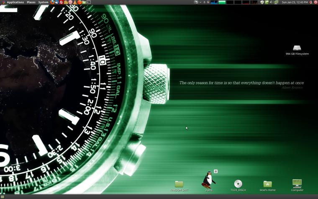Viewport: 318px width, 199px height.
Task: Click the pink round launcher in the panel
Action: (70, 2)
